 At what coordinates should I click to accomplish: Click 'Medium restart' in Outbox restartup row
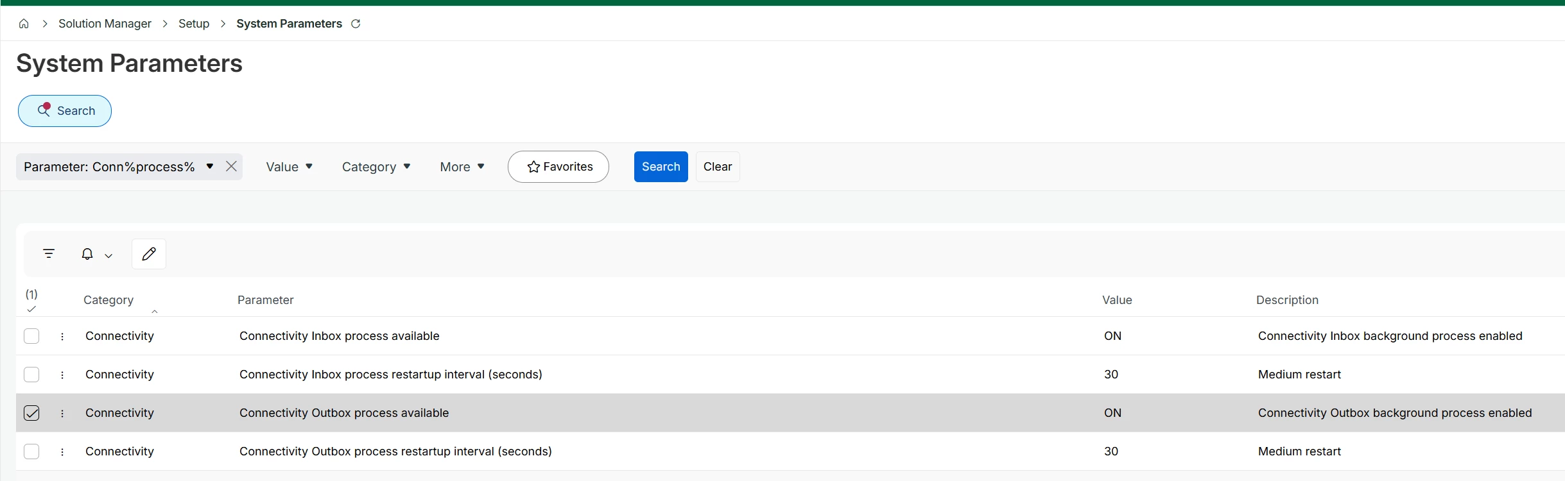tap(1299, 451)
